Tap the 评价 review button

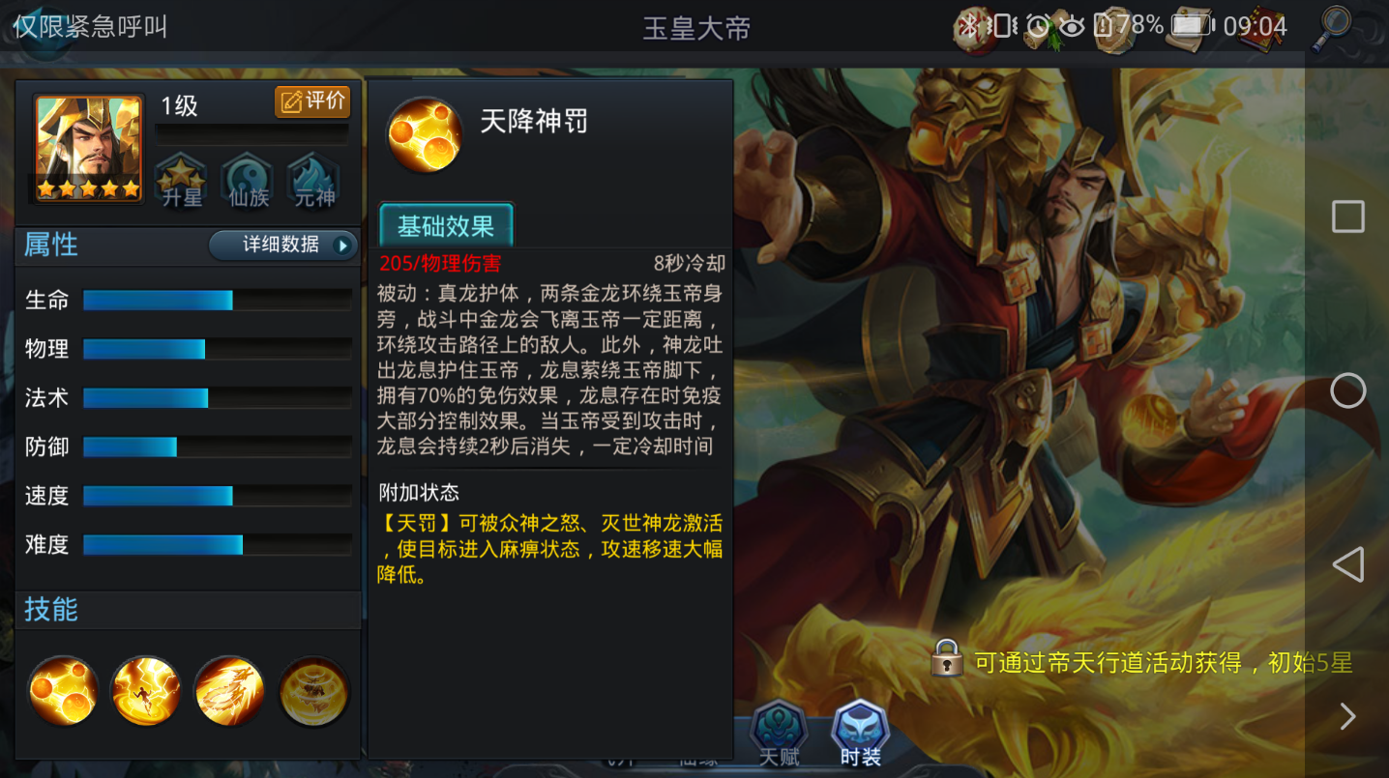[312, 101]
